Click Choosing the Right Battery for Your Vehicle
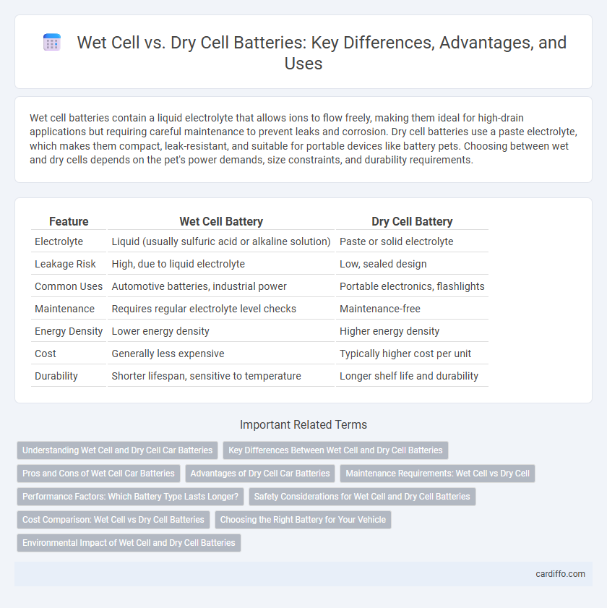This screenshot has width=607, height=608. click(x=303, y=520)
